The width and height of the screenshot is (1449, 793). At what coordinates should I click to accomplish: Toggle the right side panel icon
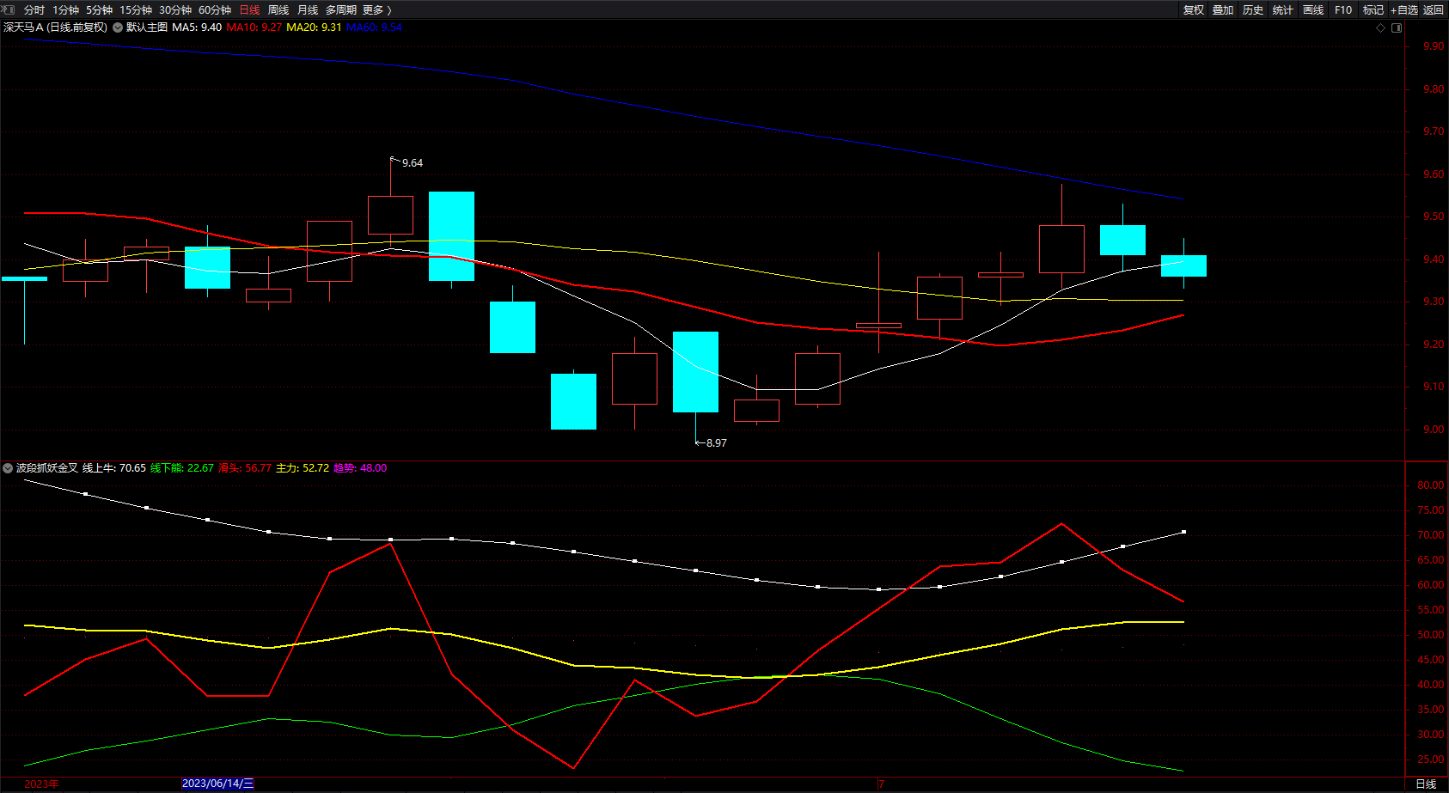(1397, 27)
